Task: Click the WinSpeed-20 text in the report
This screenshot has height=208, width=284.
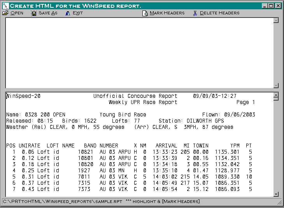Action: (x=23, y=96)
